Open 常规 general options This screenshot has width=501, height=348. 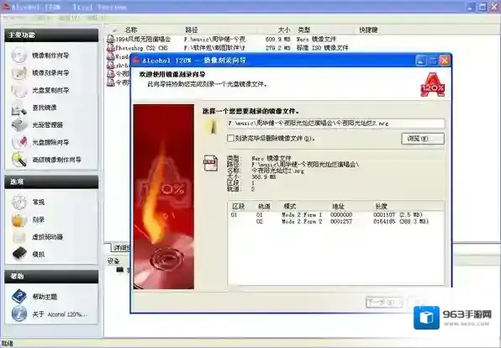pos(39,203)
